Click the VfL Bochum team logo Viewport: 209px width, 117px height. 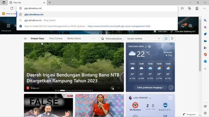tap(135, 105)
